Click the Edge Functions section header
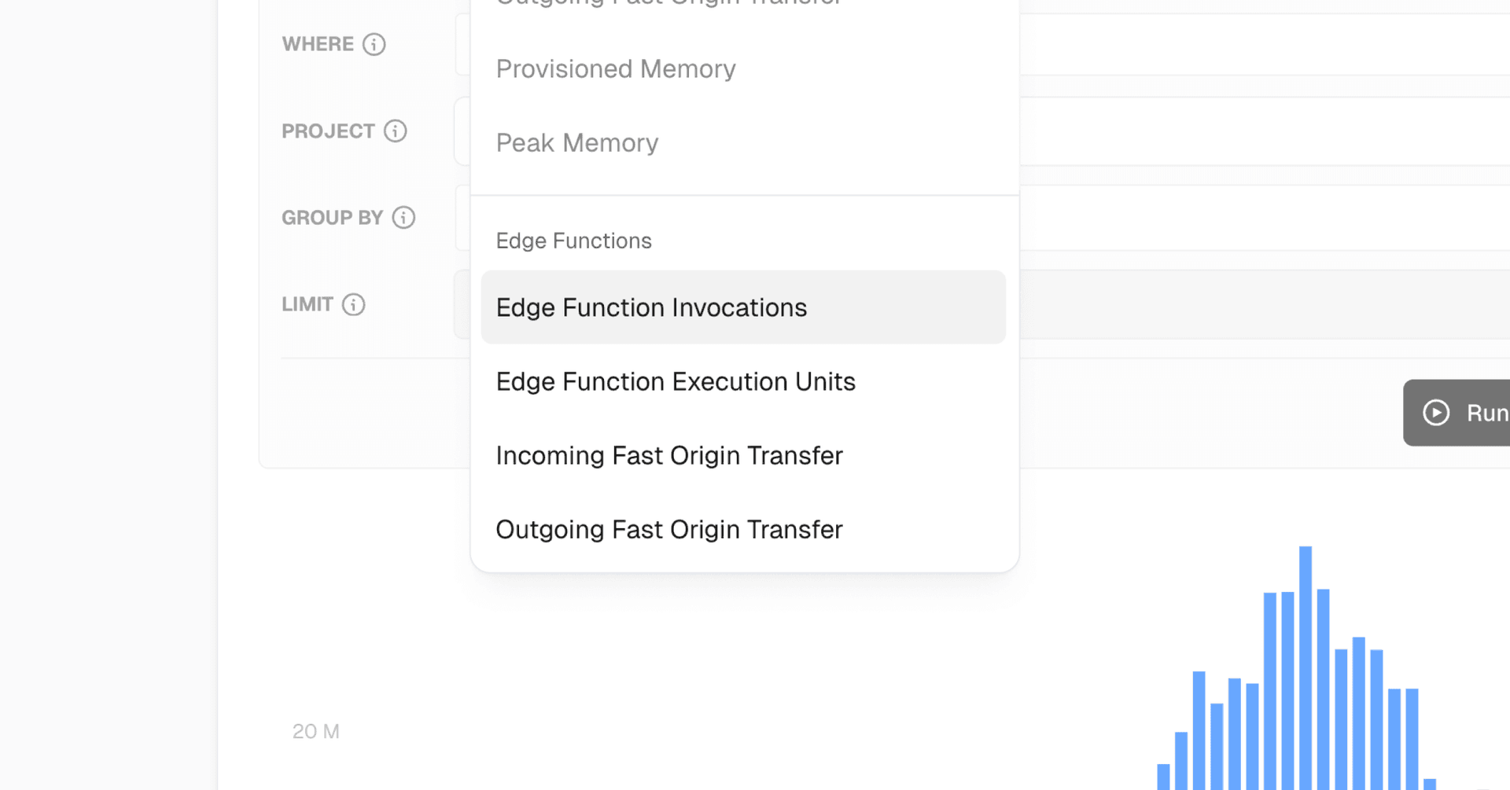 (x=574, y=241)
